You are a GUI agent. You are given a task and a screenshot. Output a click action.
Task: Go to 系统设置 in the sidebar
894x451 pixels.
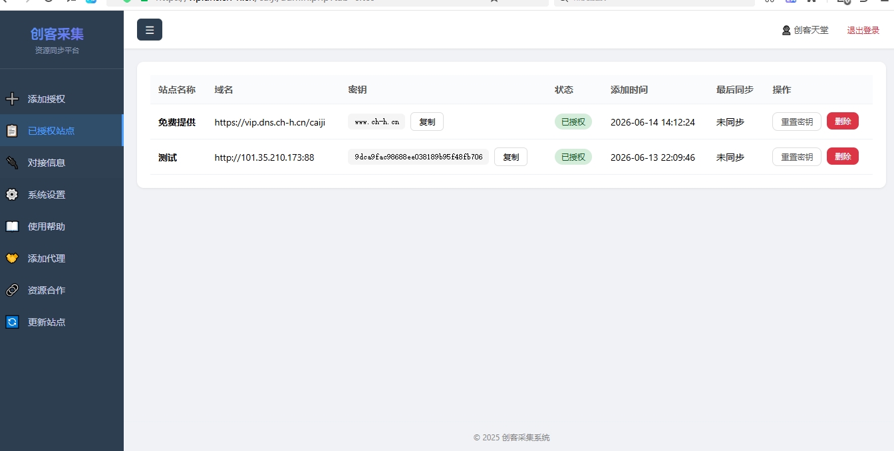(x=62, y=195)
